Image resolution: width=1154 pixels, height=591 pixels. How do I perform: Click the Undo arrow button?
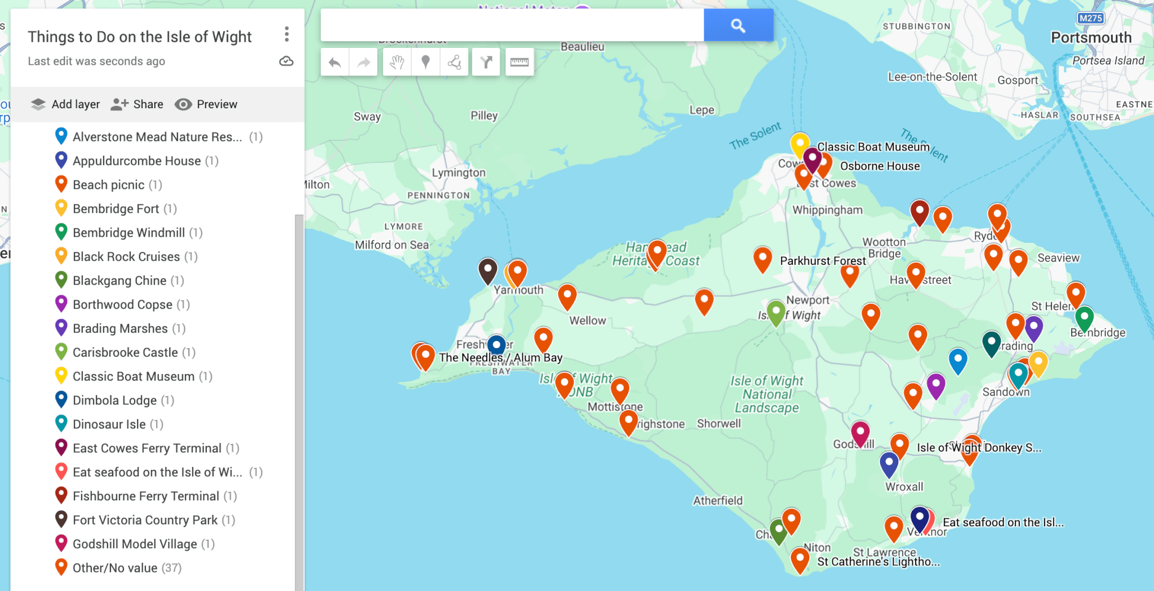[x=335, y=62]
